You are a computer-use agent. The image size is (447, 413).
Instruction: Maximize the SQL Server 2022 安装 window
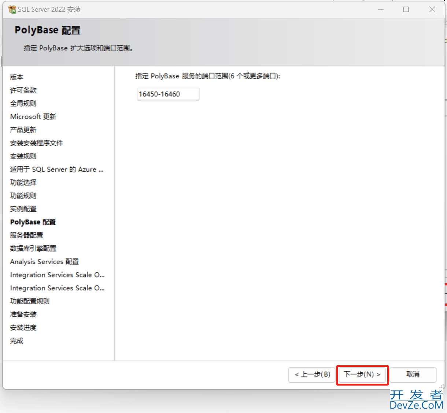tap(406, 10)
